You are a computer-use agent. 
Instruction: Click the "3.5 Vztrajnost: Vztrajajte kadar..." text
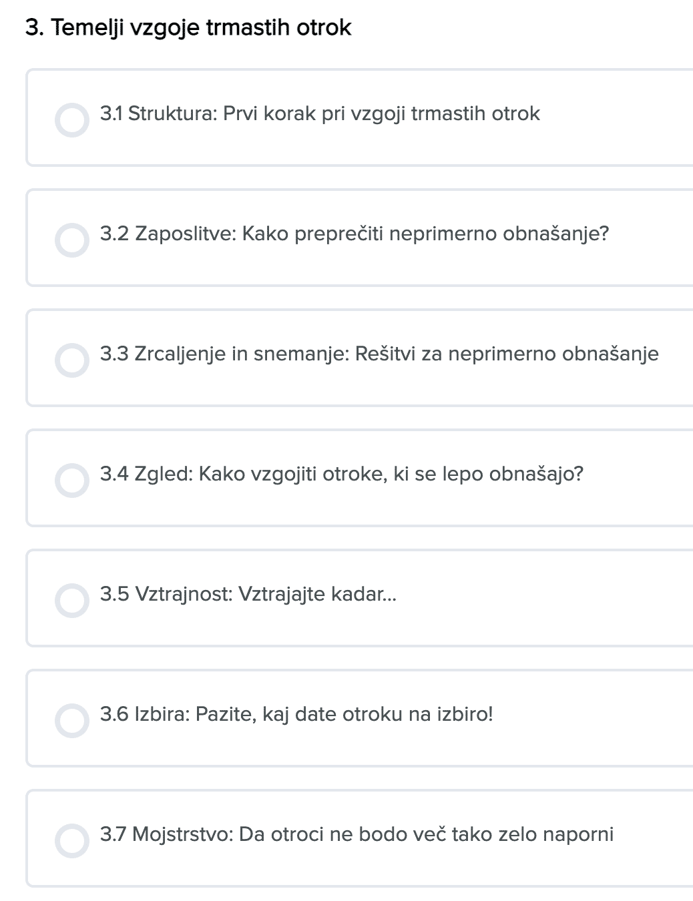click(248, 594)
